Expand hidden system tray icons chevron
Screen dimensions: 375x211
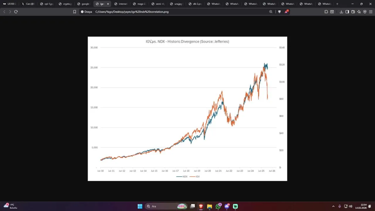point(333,206)
